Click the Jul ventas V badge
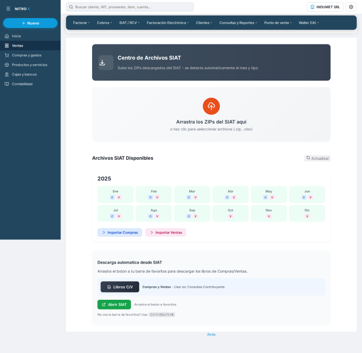This screenshot has width=362, height=353. (118, 216)
